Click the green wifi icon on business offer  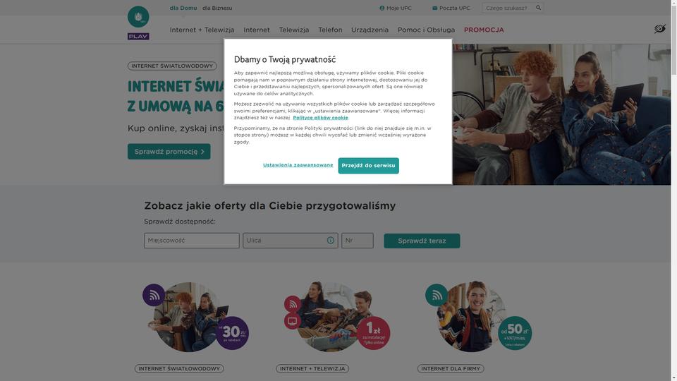[437, 295]
